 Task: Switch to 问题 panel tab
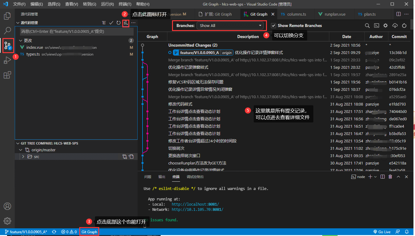148,177
